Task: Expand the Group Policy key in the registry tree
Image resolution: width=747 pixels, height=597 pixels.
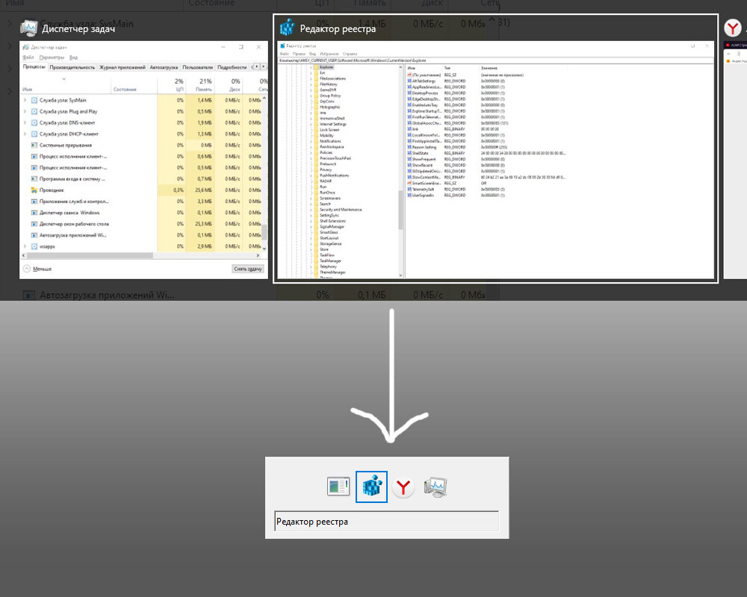Action: coord(311,96)
